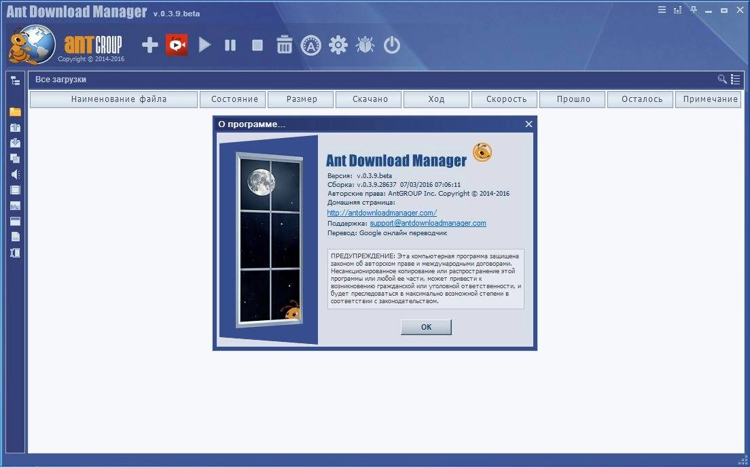
Task: Select the upload-arrow tray category icon
Action: (16, 127)
